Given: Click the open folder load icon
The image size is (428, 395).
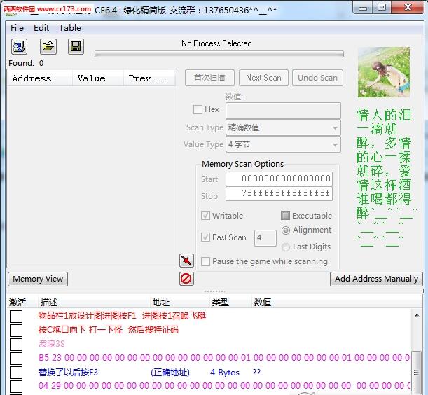Looking at the screenshot, I should coord(48,47).
